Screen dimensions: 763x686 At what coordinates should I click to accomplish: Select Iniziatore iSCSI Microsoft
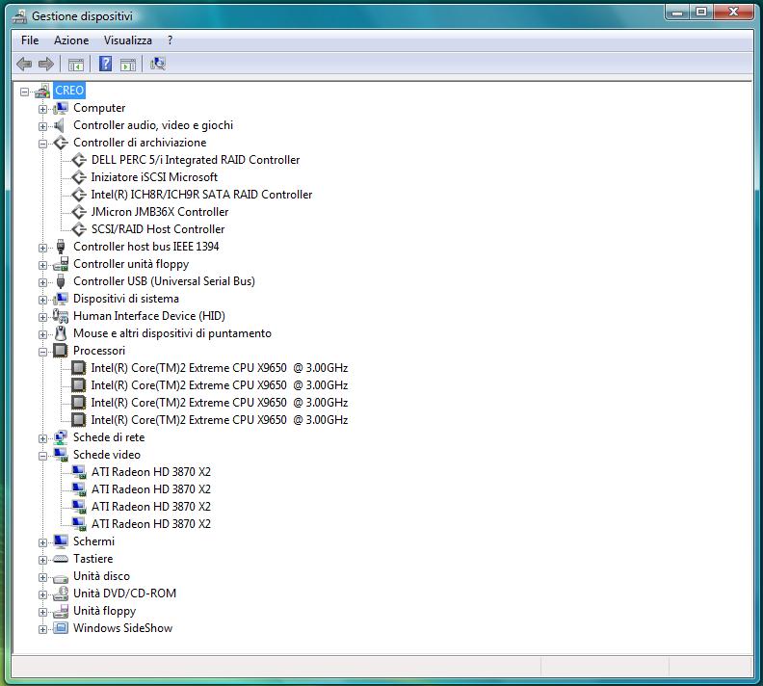tap(154, 177)
